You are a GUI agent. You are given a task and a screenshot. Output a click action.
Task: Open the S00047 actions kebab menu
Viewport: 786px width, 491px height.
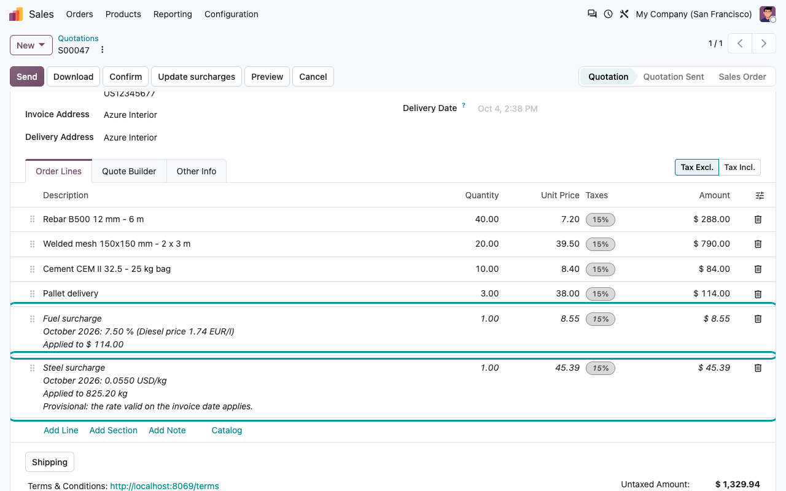coord(103,50)
